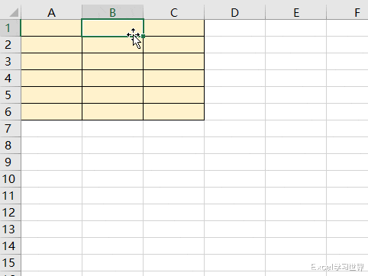
Task: Select column C header
Action: tap(174, 12)
